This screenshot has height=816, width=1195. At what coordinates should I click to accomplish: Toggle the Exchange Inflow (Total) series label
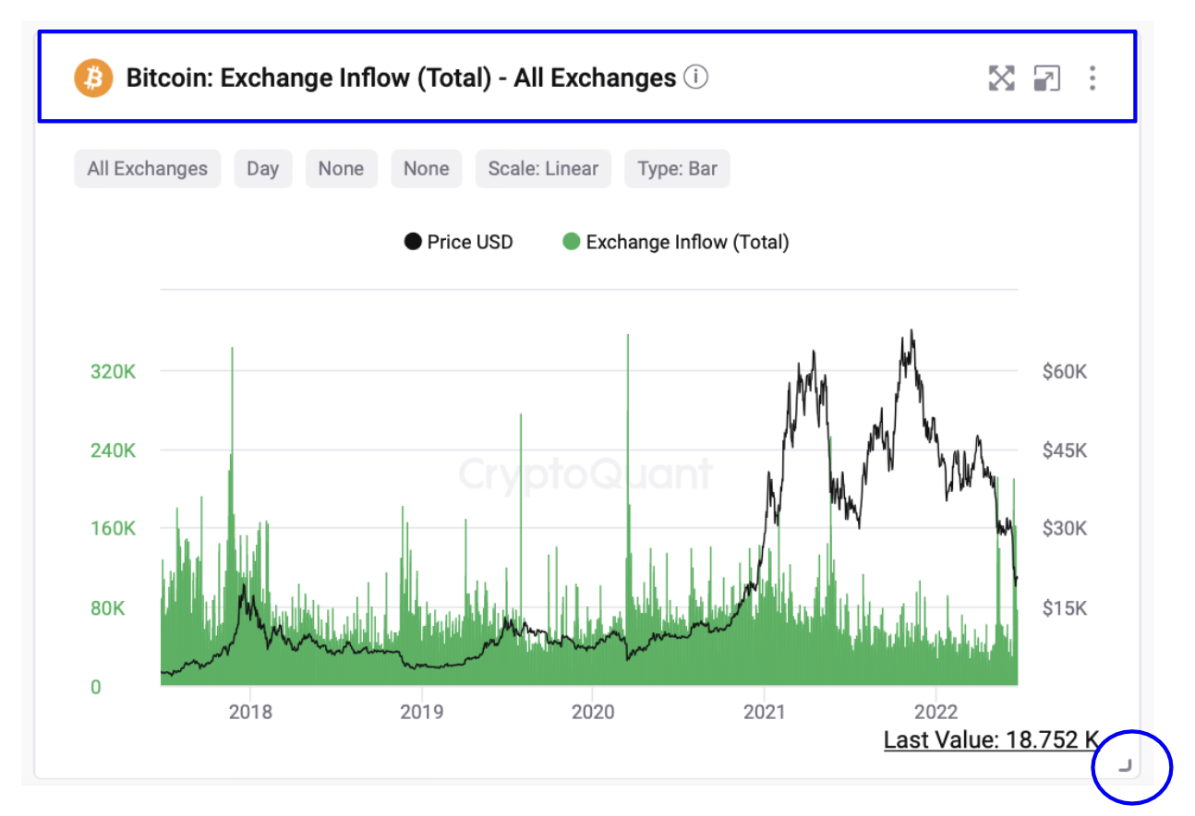(687, 243)
